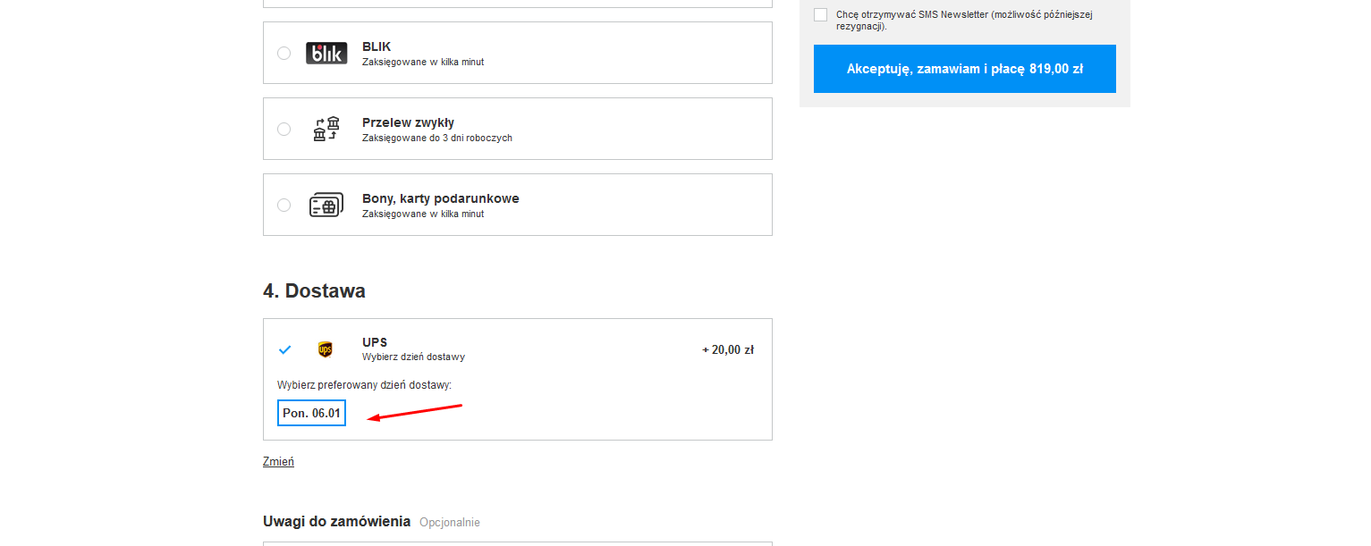
Task: Click the '4. Dostawa' heading
Action: 314,290
